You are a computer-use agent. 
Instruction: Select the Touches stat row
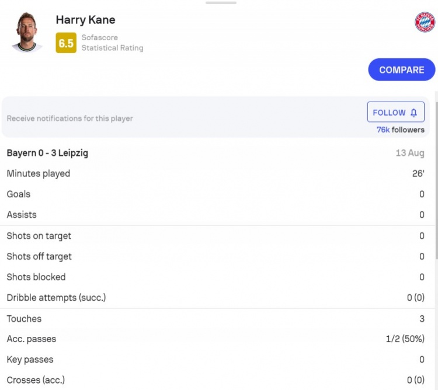tap(215, 319)
